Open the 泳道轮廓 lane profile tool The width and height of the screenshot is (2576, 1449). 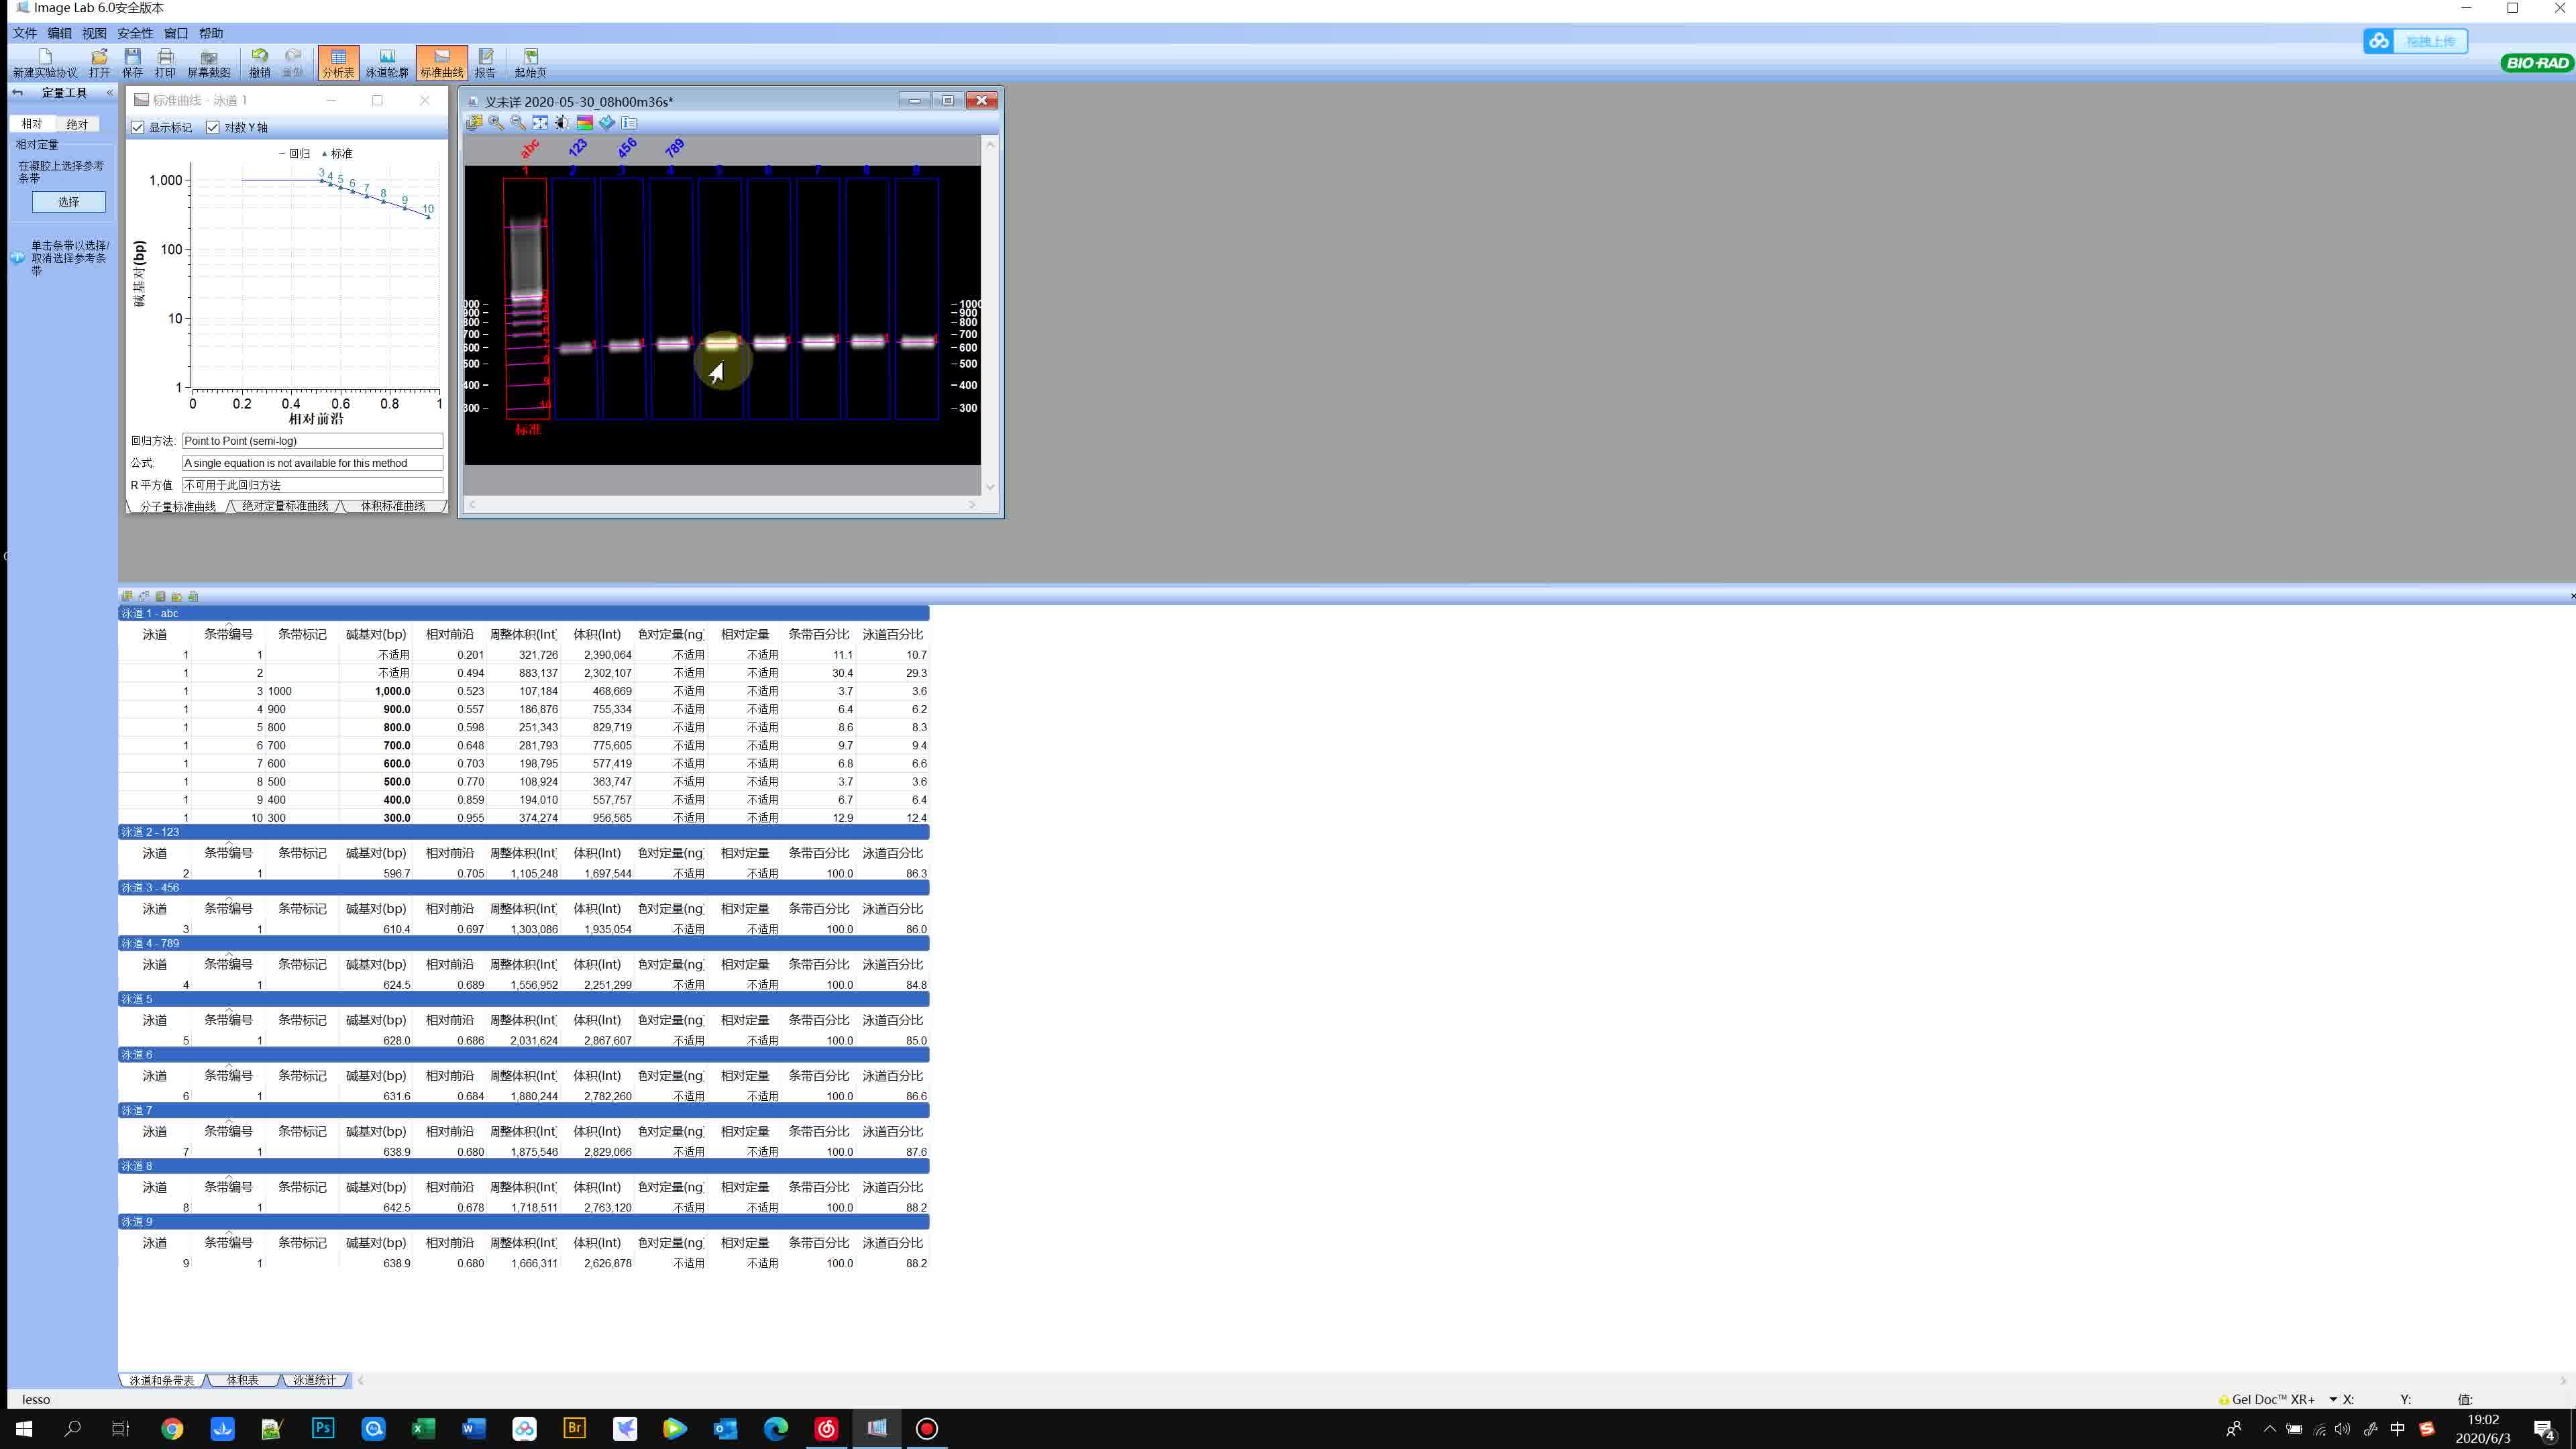click(x=387, y=62)
